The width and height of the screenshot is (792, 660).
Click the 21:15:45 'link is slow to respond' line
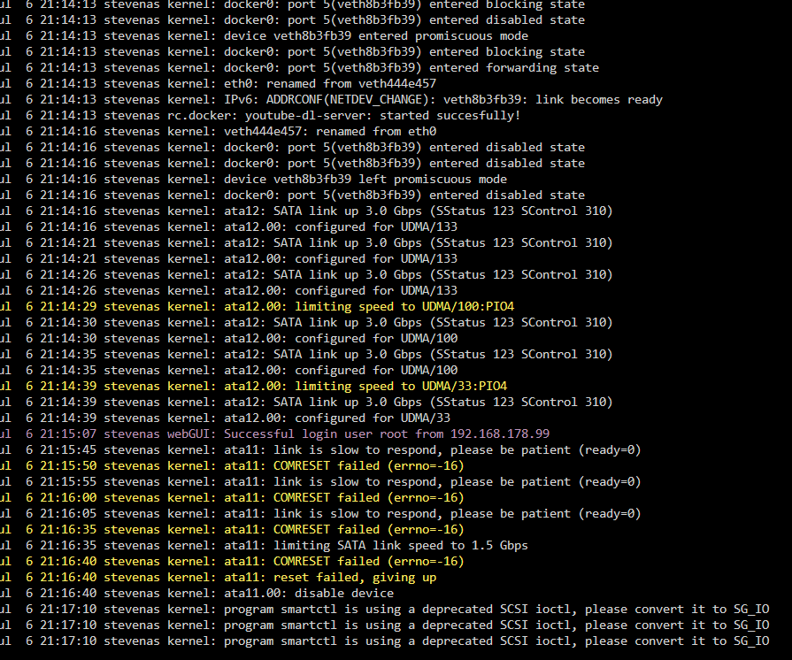tap(320, 449)
